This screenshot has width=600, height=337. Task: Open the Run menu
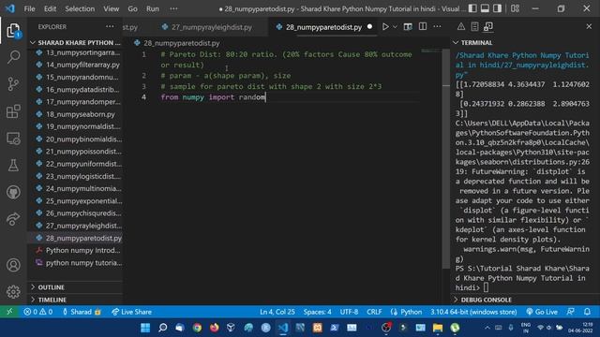coord(152,8)
